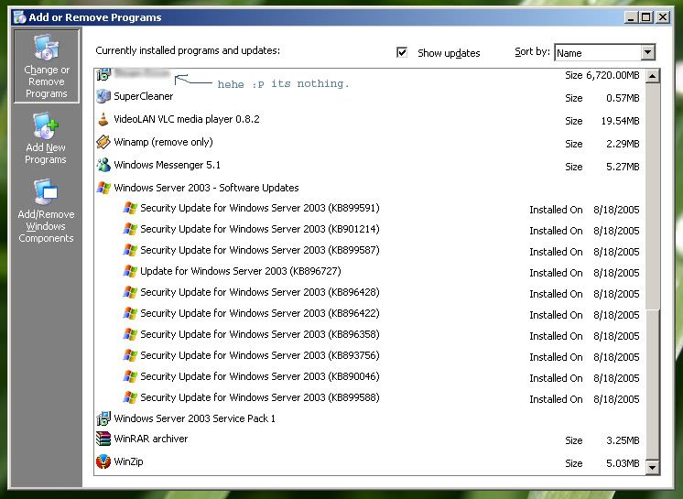
Task: Click the icon for update KB899591
Action: click(x=130, y=208)
